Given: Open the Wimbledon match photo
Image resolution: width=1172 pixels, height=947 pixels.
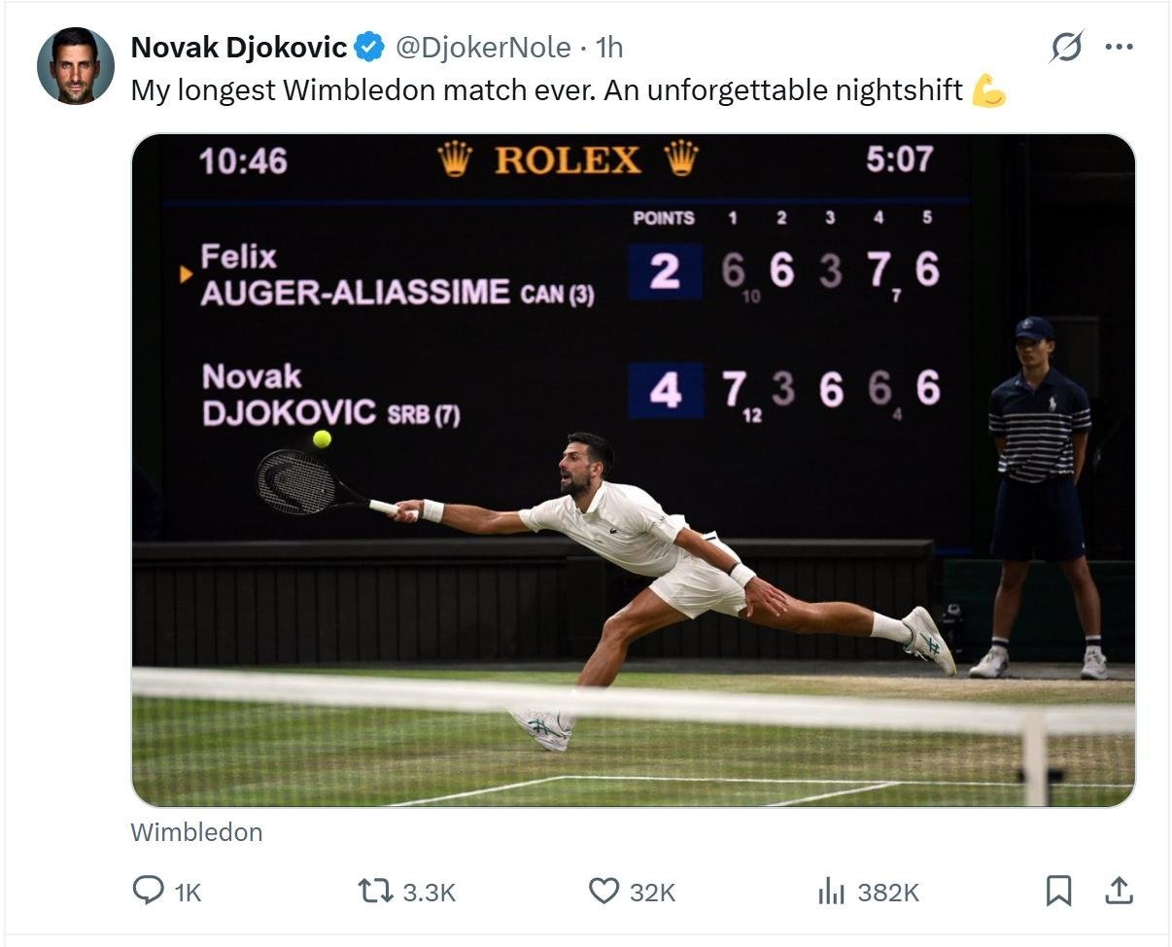Looking at the screenshot, I should (x=634, y=471).
